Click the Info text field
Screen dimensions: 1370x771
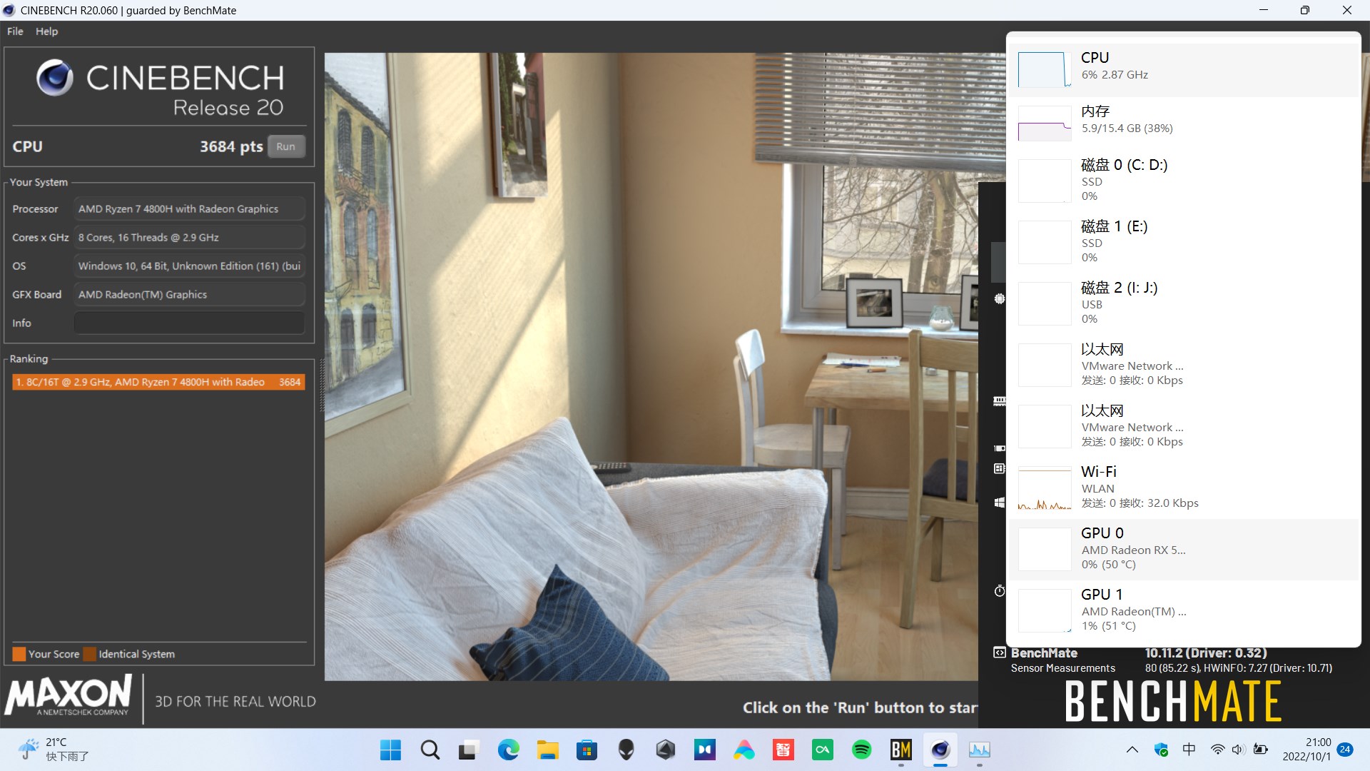coord(189,323)
